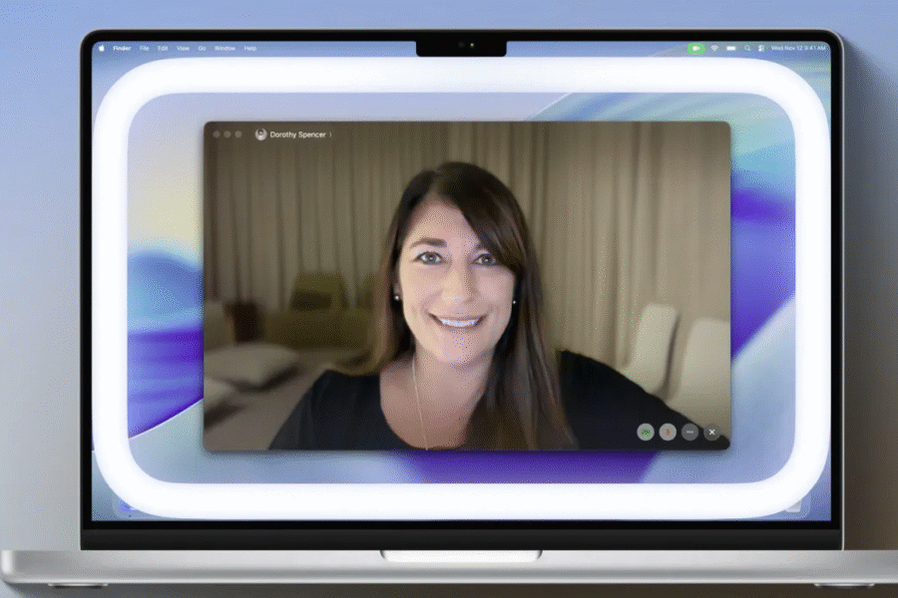Open the View menu

[183, 48]
